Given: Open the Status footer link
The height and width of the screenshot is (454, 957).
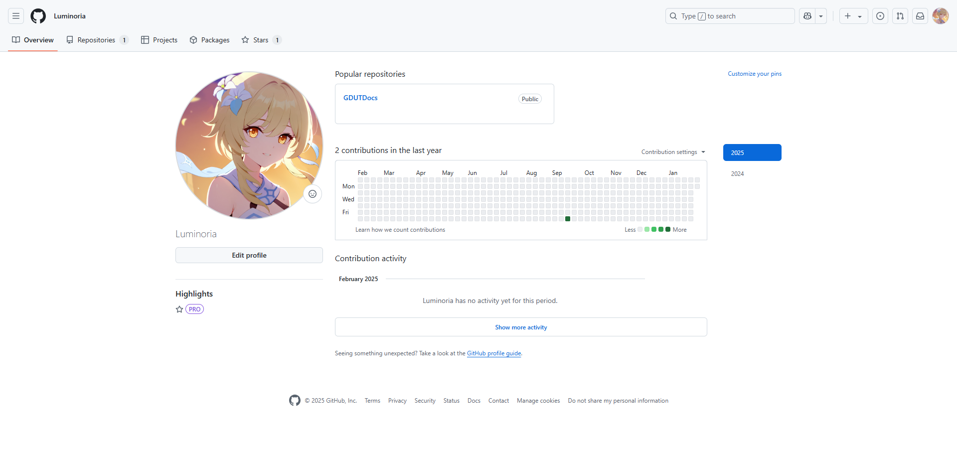Looking at the screenshot, I should (x=452, y=401).
